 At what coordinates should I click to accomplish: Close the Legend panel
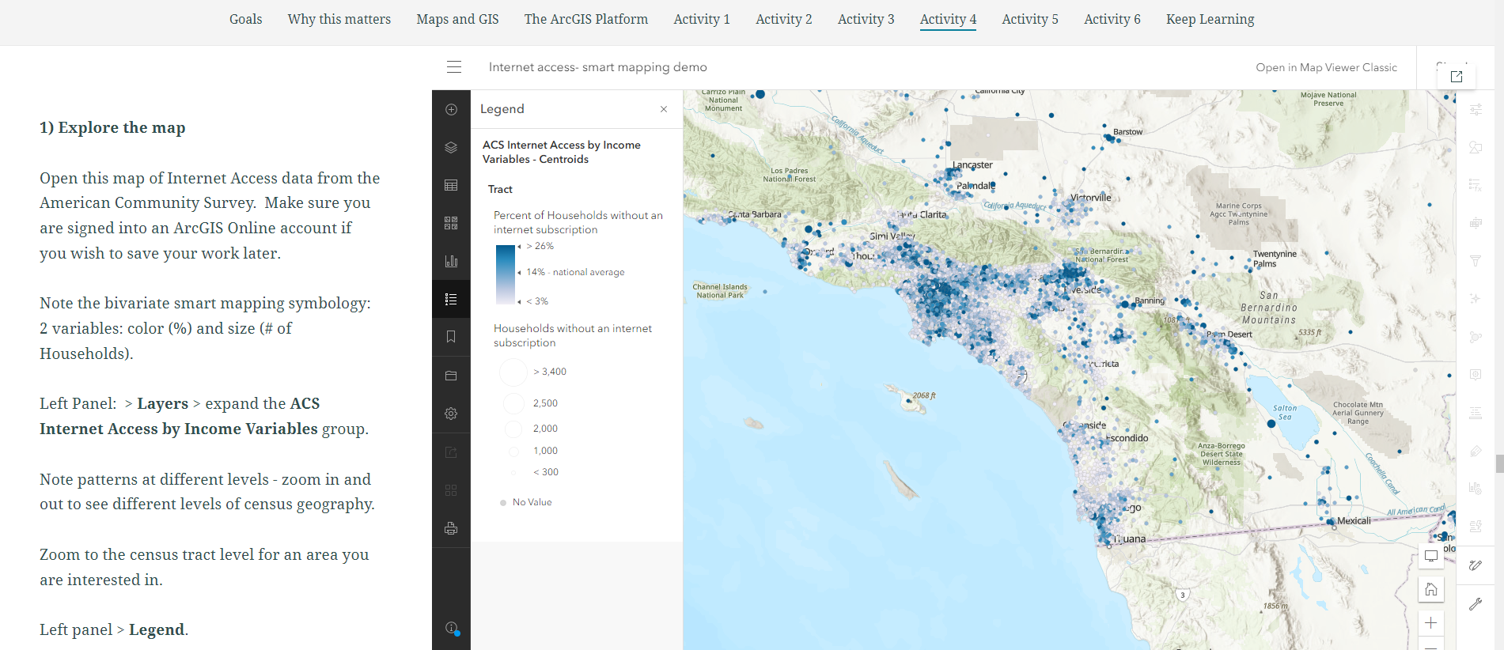tap(664, 109)
